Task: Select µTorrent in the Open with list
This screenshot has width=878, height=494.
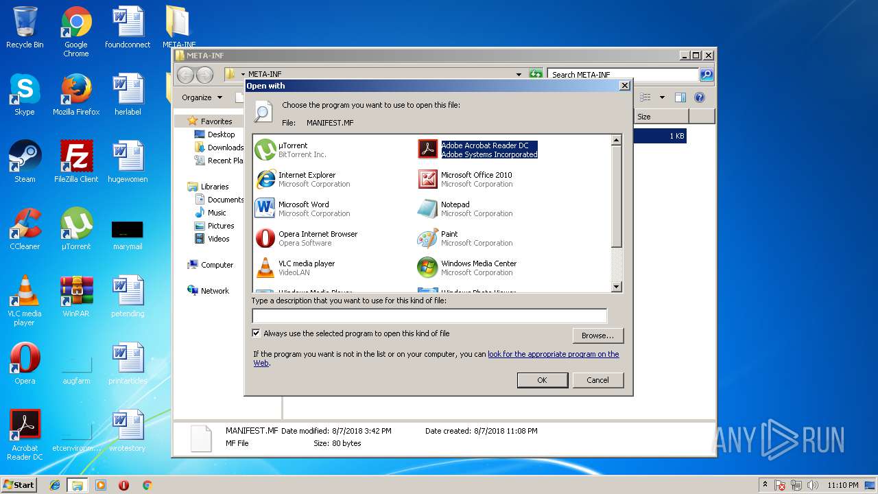Action: pos(292,150)
